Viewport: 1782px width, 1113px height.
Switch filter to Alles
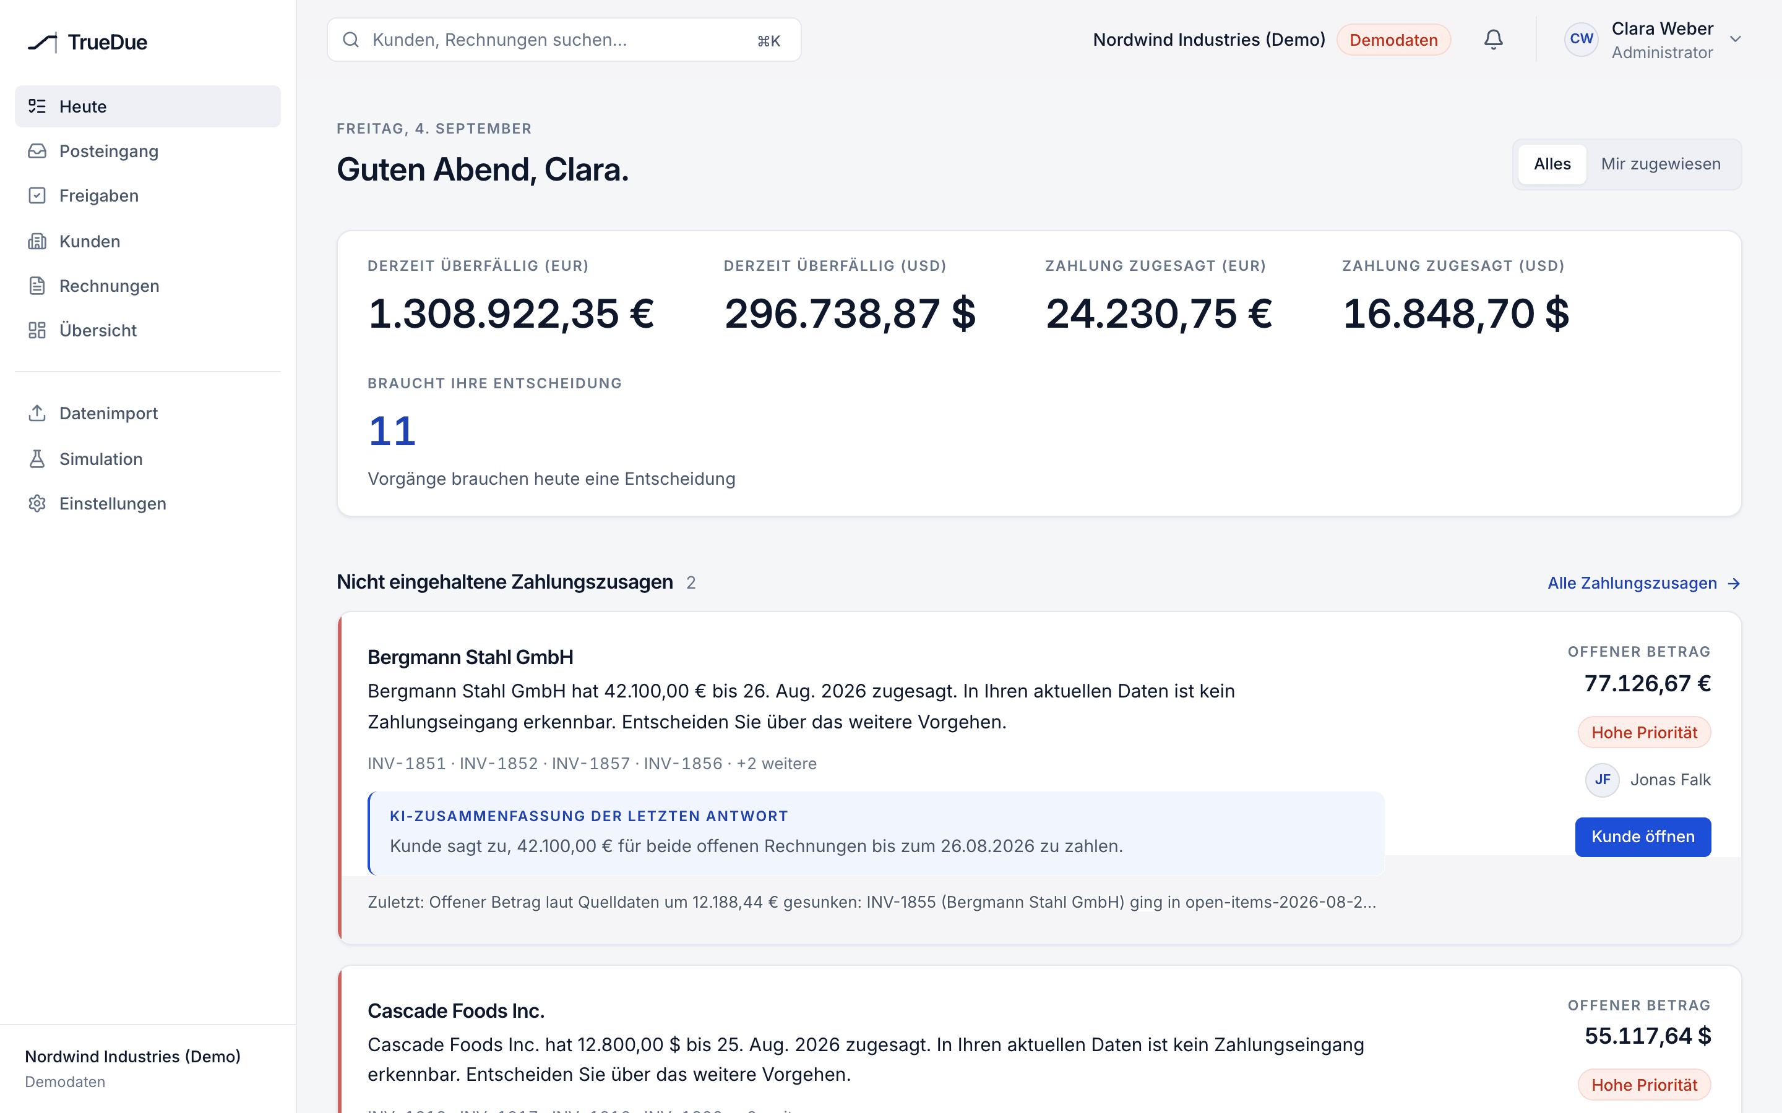coord(1552,164)
